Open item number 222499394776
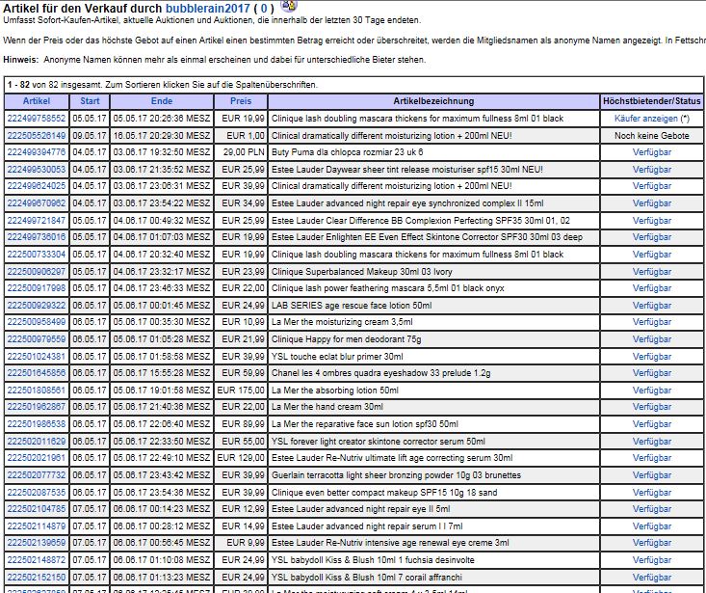Image resolution: width=706 pixels, height=593 pixels. pyautogui.click(x=37, y=152)
